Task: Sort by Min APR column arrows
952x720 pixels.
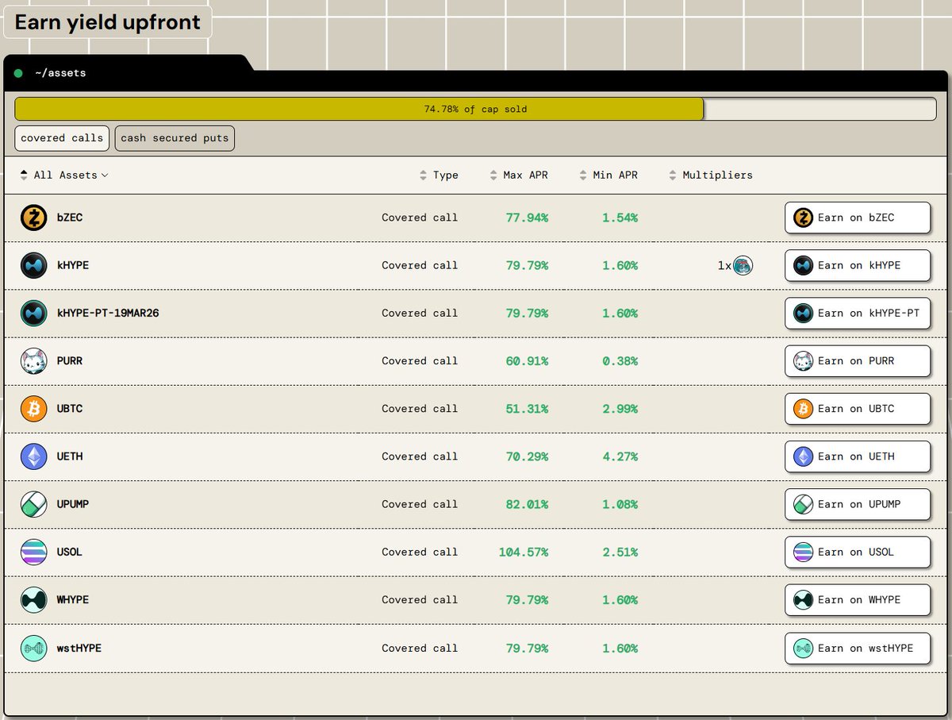Action: point(583,175)
